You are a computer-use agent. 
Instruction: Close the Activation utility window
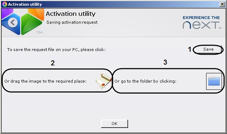pos(222,4)
